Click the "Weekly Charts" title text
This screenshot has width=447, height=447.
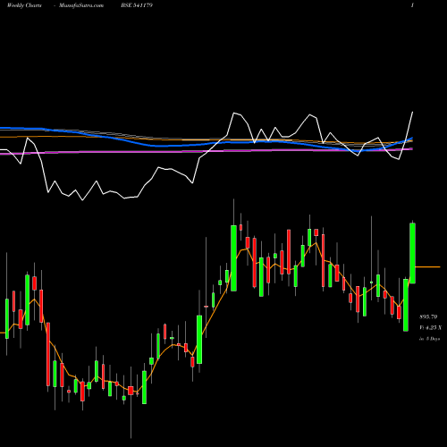pyautogui.click(x=24, y=5)
